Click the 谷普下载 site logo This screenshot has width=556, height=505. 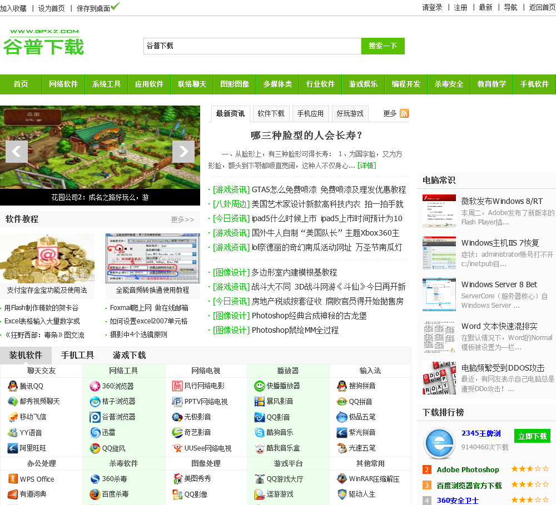(43, 43)
